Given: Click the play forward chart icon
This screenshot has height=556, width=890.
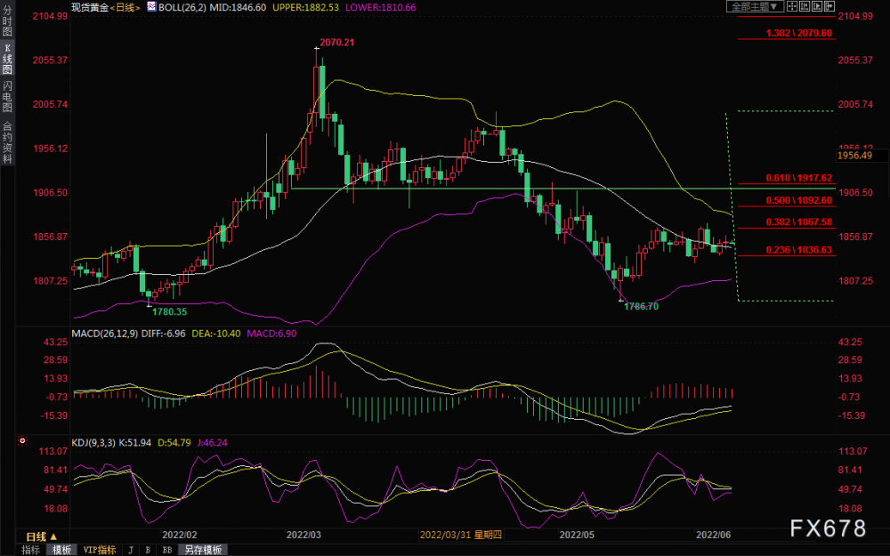Looking at the screenshot, I should coord(817,6).
